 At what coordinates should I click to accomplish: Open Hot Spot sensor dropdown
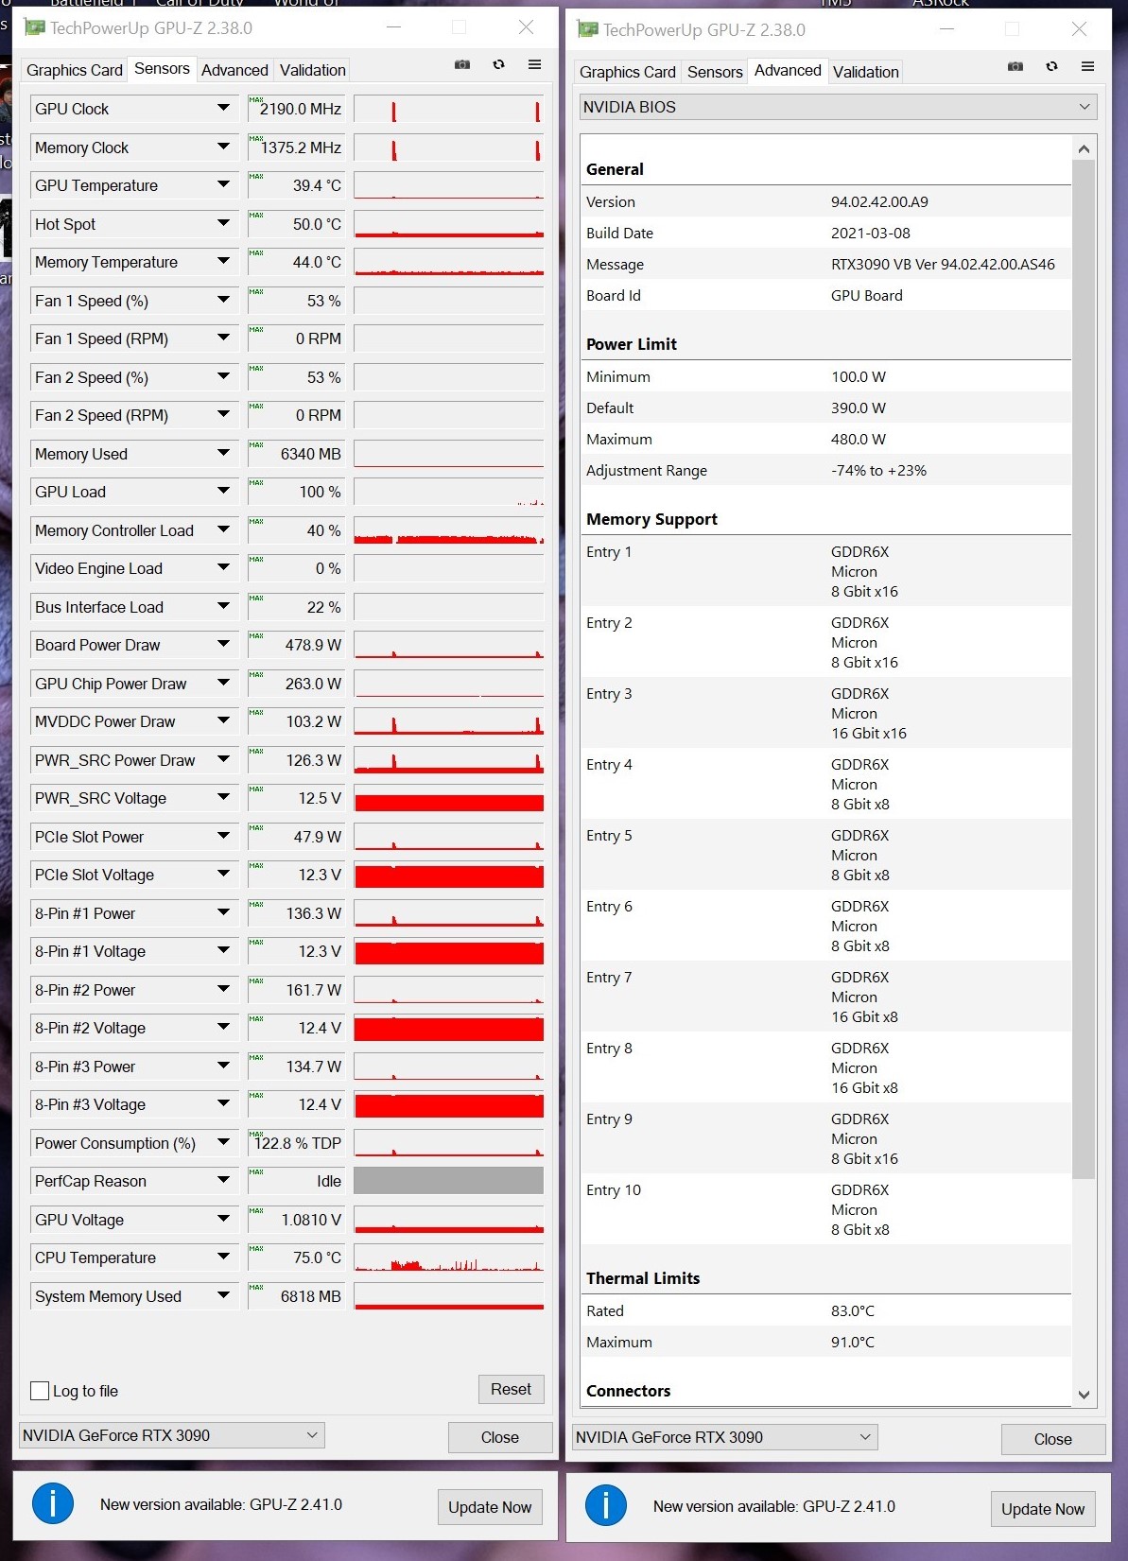223,223
